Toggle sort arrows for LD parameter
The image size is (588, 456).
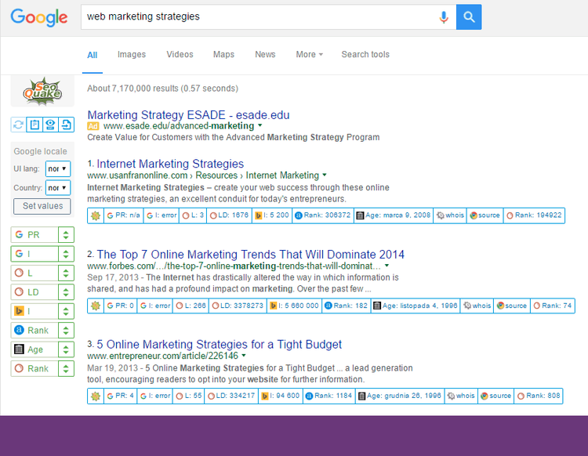66,292
